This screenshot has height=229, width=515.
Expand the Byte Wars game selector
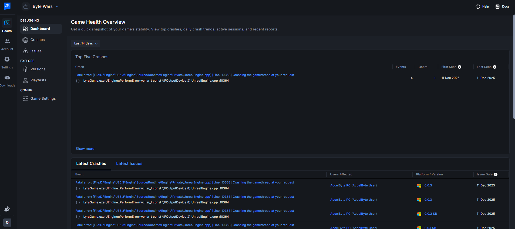pos(57,6)
